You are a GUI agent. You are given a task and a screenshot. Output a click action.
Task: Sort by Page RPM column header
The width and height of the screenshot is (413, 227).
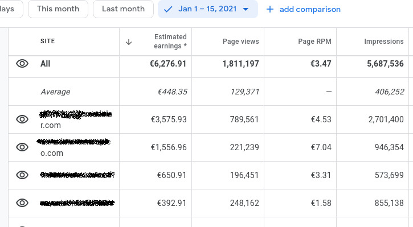[x=314, y=42]
